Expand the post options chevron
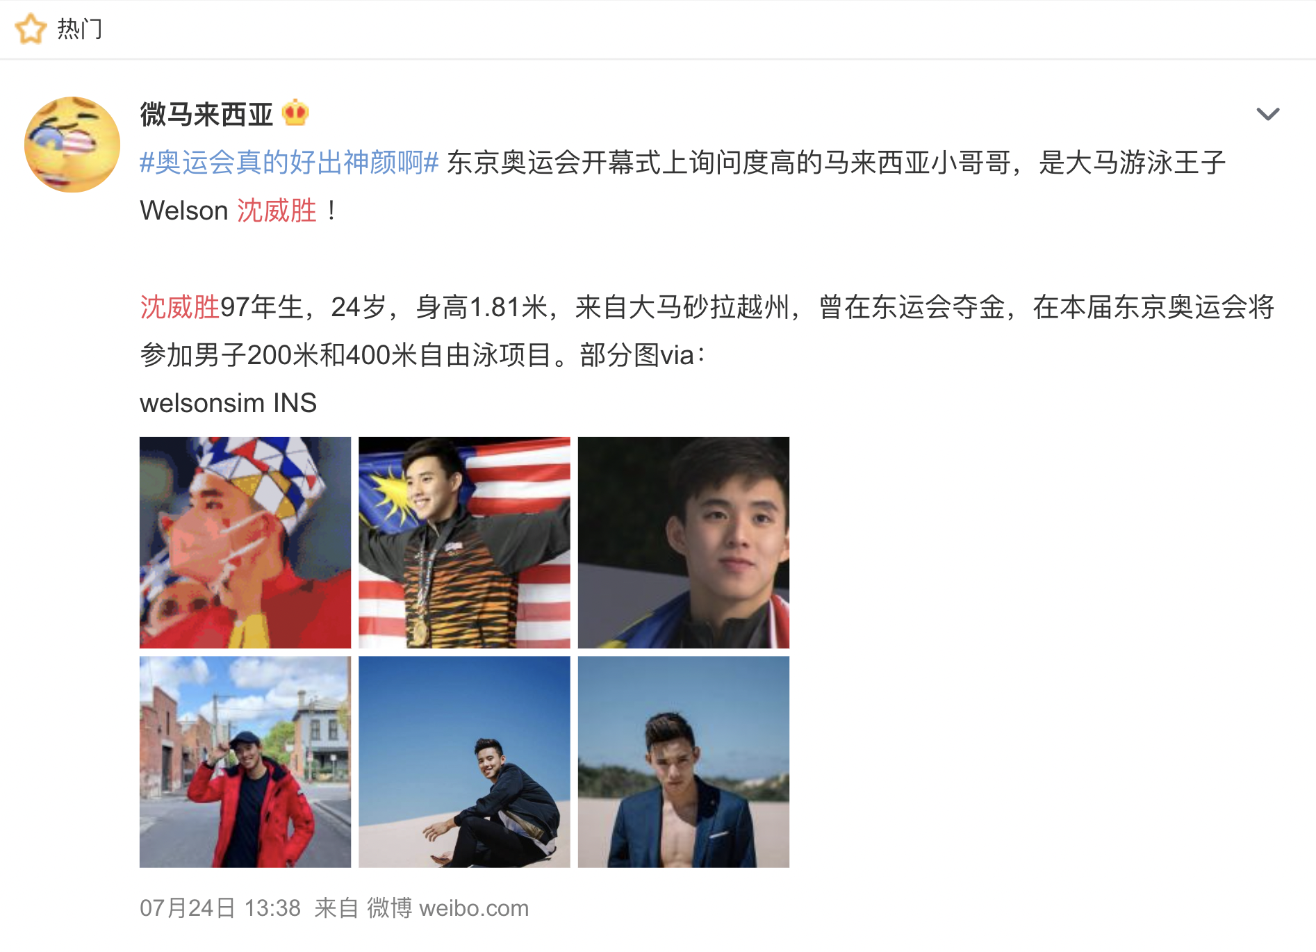The image size is (1316, 952). click(1268, 114)
